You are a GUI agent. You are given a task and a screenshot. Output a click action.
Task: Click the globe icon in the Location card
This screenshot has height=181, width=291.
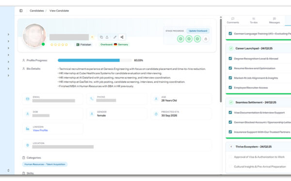point(28,145)
